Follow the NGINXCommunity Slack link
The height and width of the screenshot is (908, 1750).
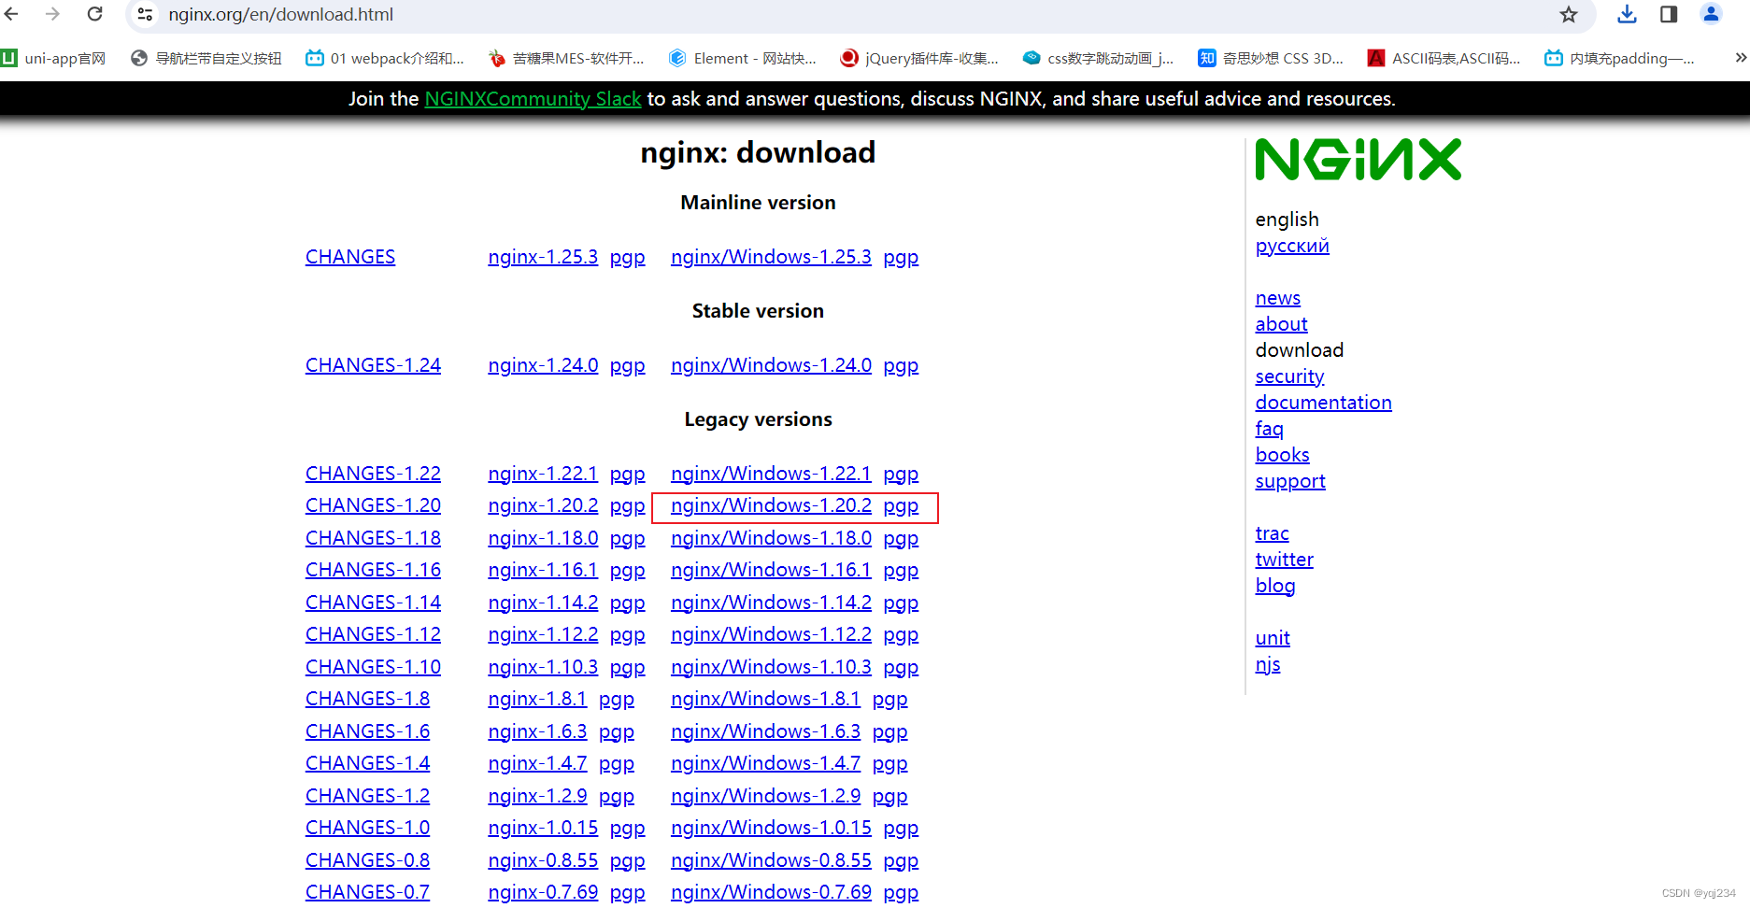[533, 99]
